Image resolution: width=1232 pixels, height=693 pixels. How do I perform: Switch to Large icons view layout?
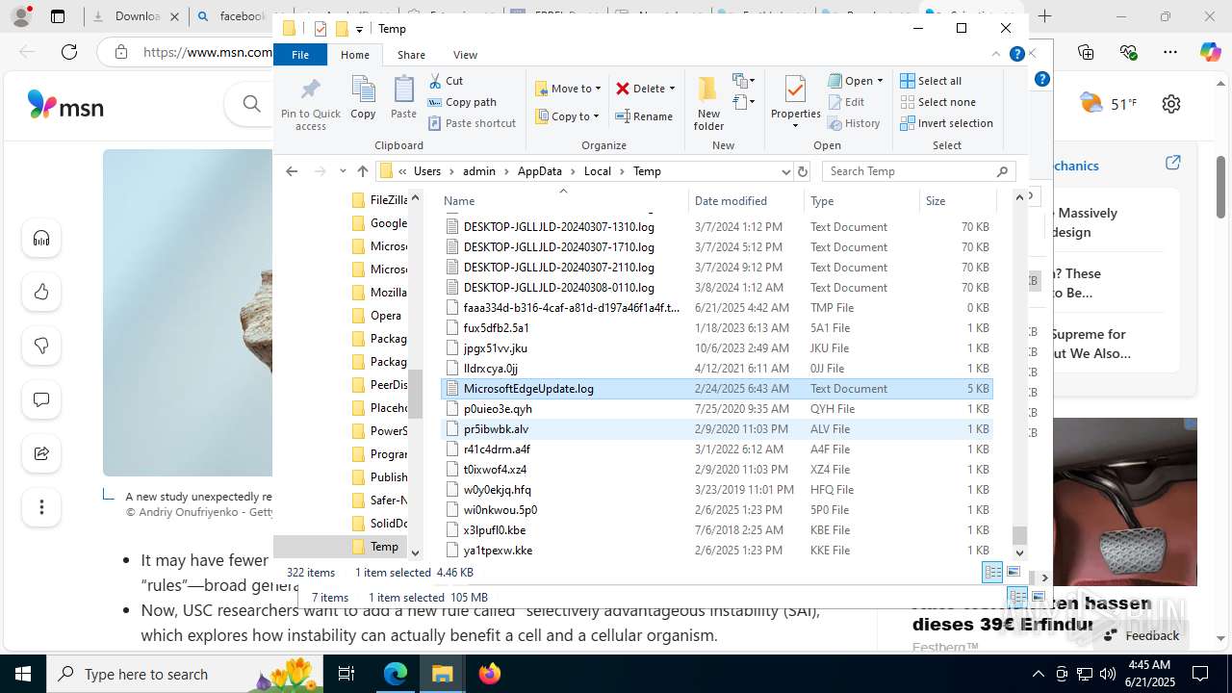pyautogui.click(x=1013, y=573)
